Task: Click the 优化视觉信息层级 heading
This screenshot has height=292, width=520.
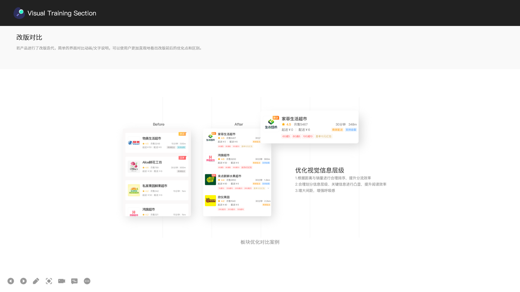Action: [320, 170]
